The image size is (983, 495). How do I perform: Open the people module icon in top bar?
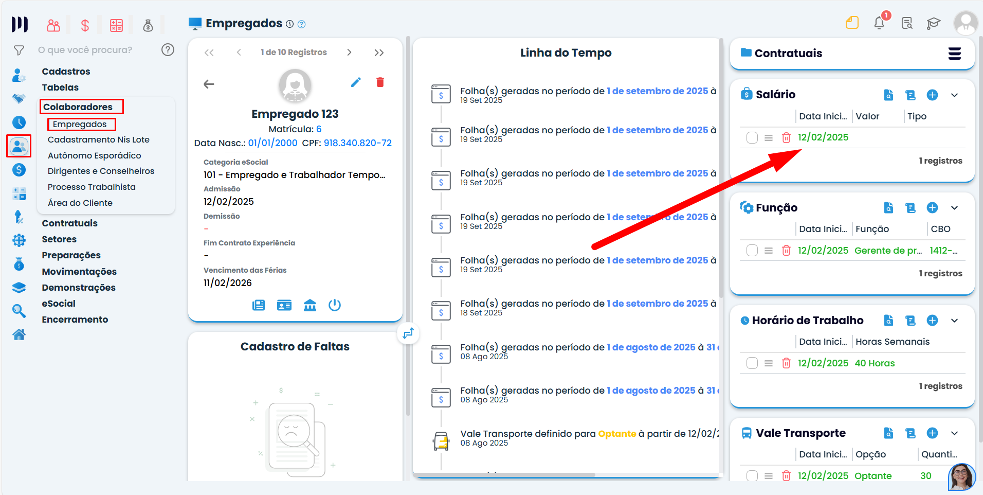(53, 25)
